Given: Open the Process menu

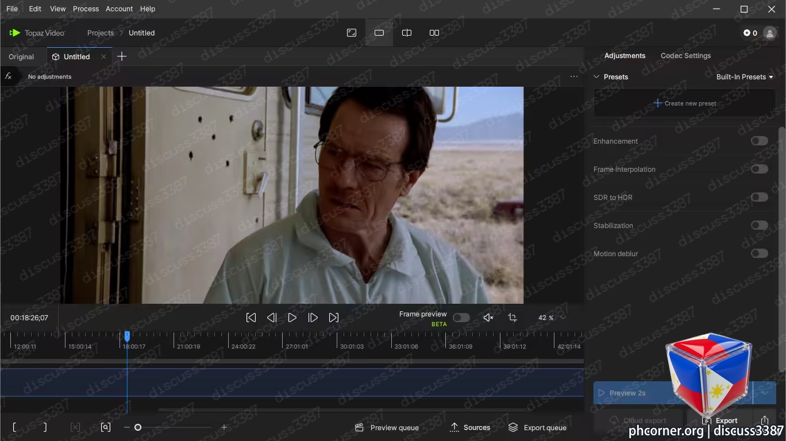Looking at the screenshot, I should [x=86, y=9].
